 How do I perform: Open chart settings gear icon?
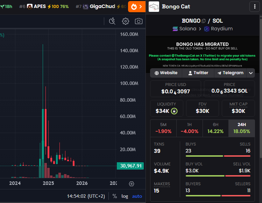[x=126, y=21]
